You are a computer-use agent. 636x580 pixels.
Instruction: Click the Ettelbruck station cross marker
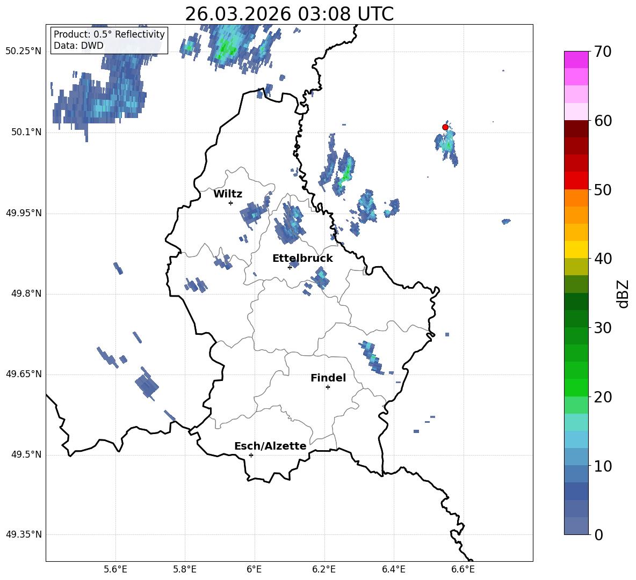[x=290, y=267]
